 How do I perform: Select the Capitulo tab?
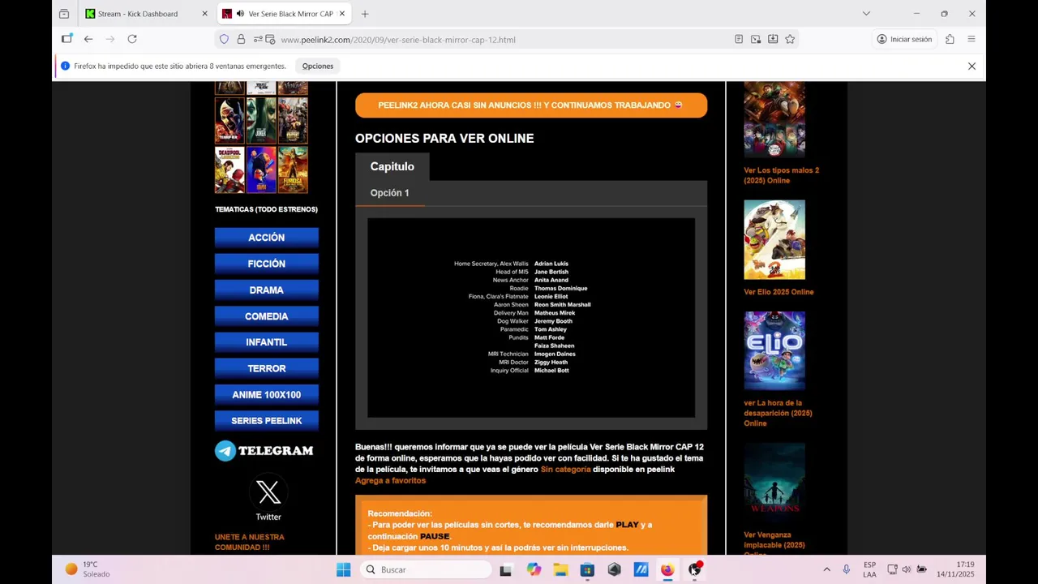tap(392, 166)
